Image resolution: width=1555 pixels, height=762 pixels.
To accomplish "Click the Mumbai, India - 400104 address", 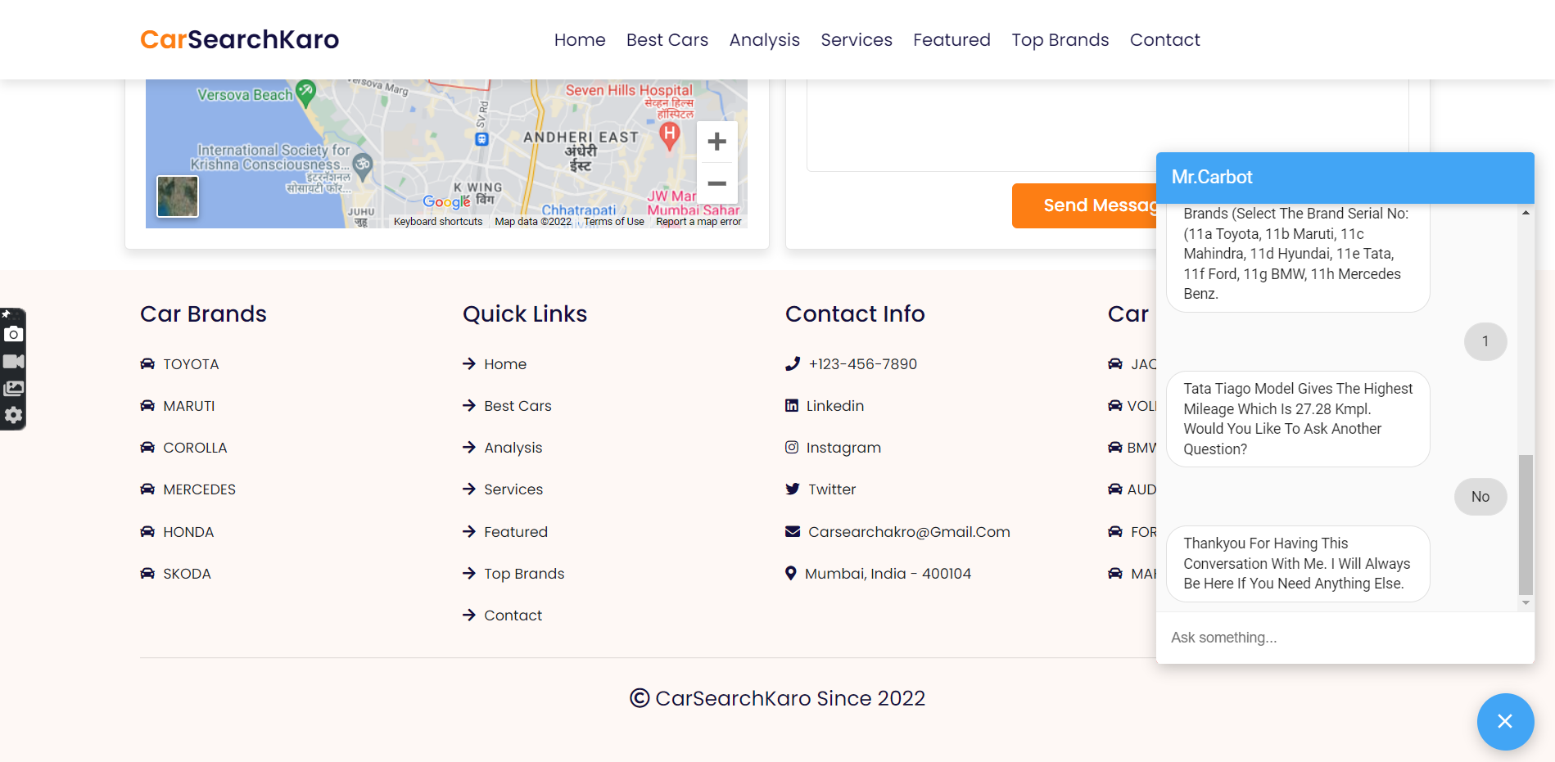I will pos(888,574).
